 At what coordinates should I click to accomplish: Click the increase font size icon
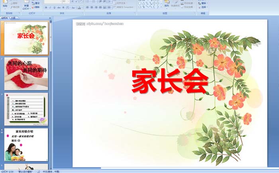[73, 2]
